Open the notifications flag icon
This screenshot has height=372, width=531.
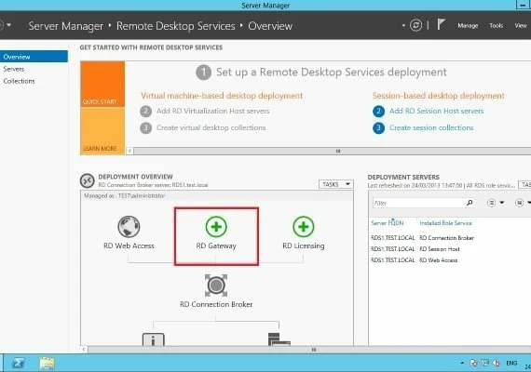(441, 24)
